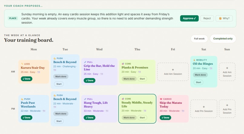This screenshot has width=244, height=134.
Task: Click equipment icon on Tuesday PM Bench & Beyond
Action: (x=55, y=107)
